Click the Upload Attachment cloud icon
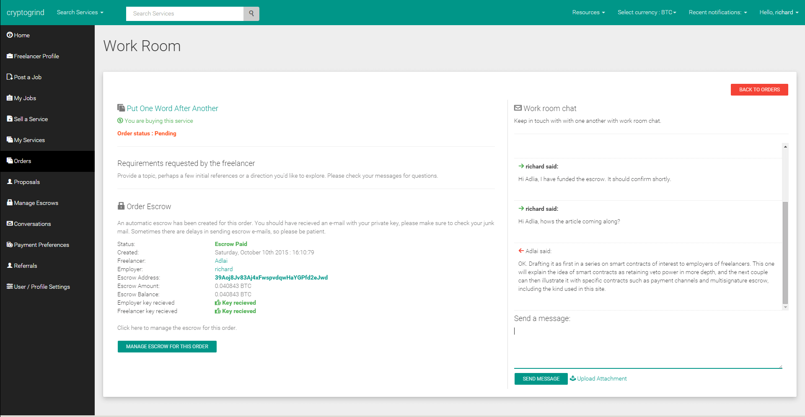Image resolution: width=805 pixels, height=417 pixels. pyautogui.click(x=573, y=378)
